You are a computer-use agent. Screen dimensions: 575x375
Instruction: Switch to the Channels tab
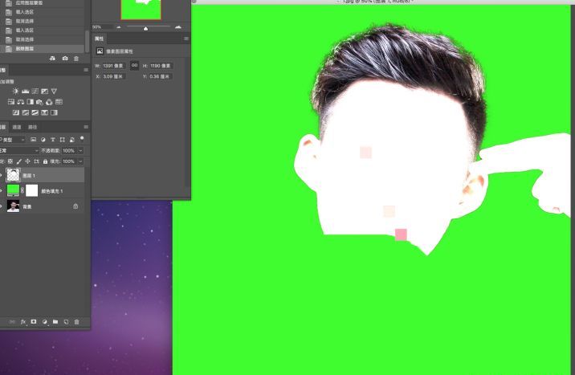17,127
